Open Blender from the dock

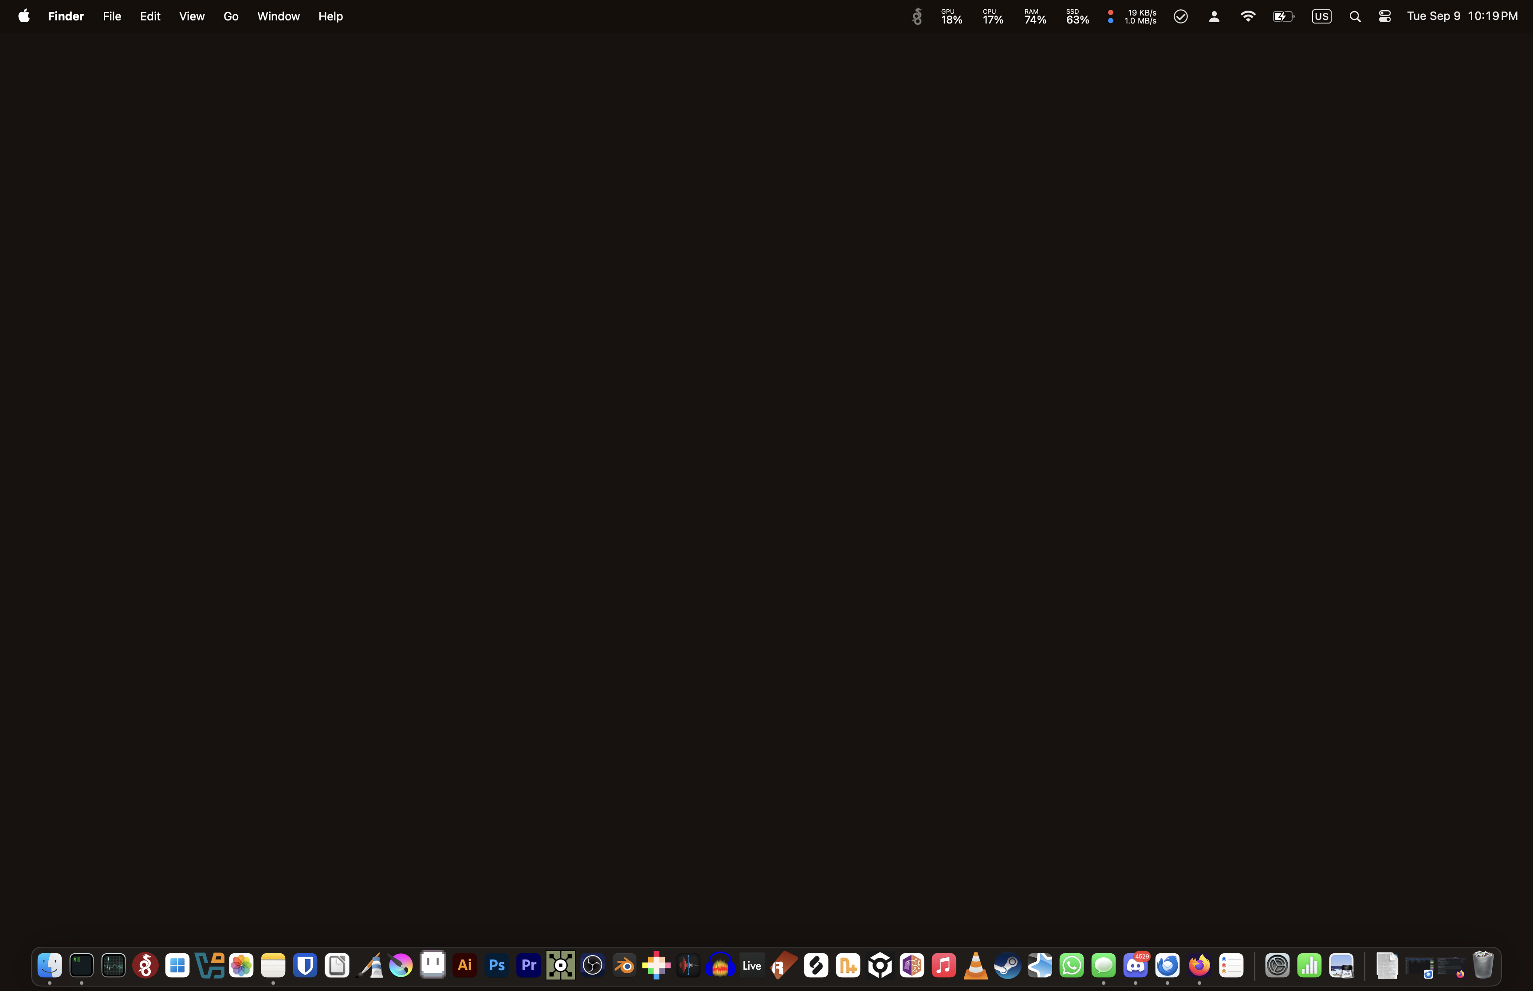pos(624,965)
